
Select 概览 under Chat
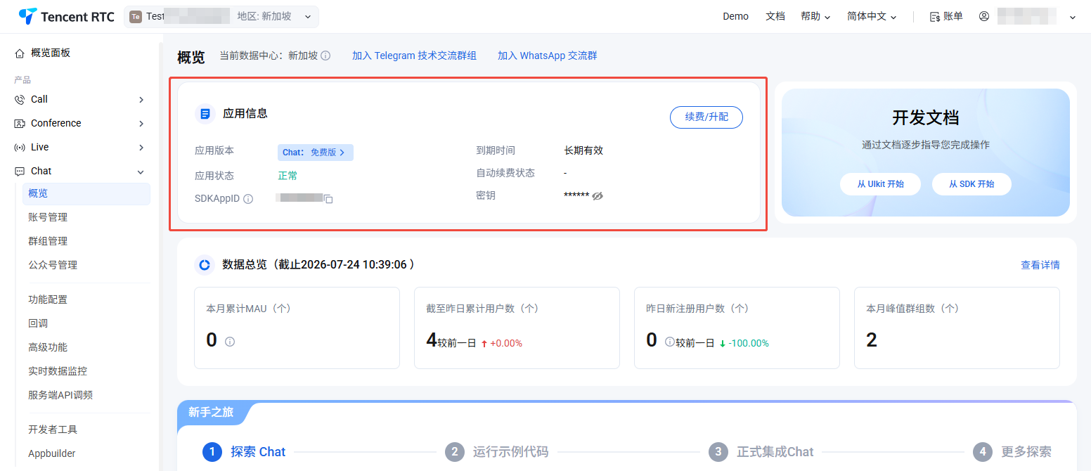point(86,194)
